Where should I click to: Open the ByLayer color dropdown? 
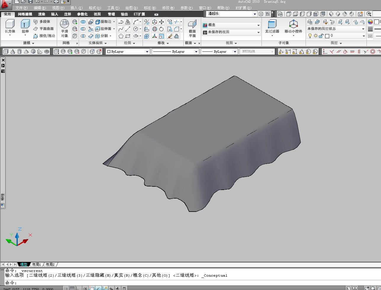pos(147,51)
